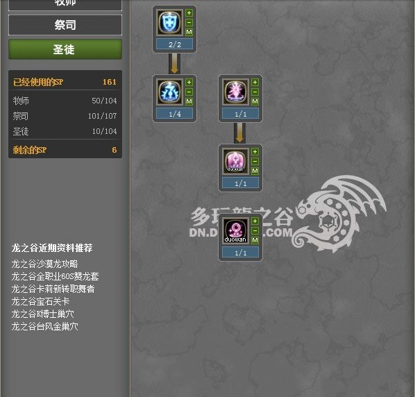Select the blue lightning skill icon

[x=169, y=92]
